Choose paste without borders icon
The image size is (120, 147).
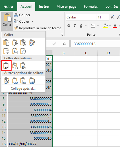pos(6,51)
